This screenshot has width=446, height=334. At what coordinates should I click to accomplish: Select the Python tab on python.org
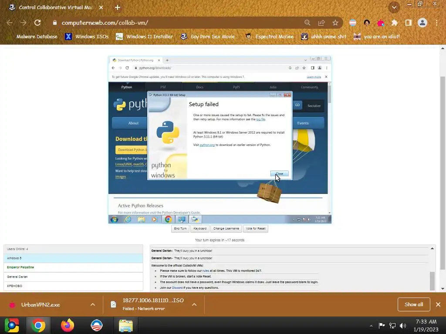(x=127, y=87)
